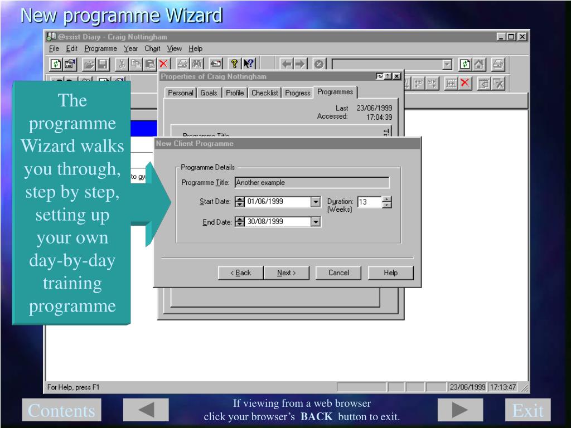
Task: Open the Edit menu
Action: [x=72, y=48]
